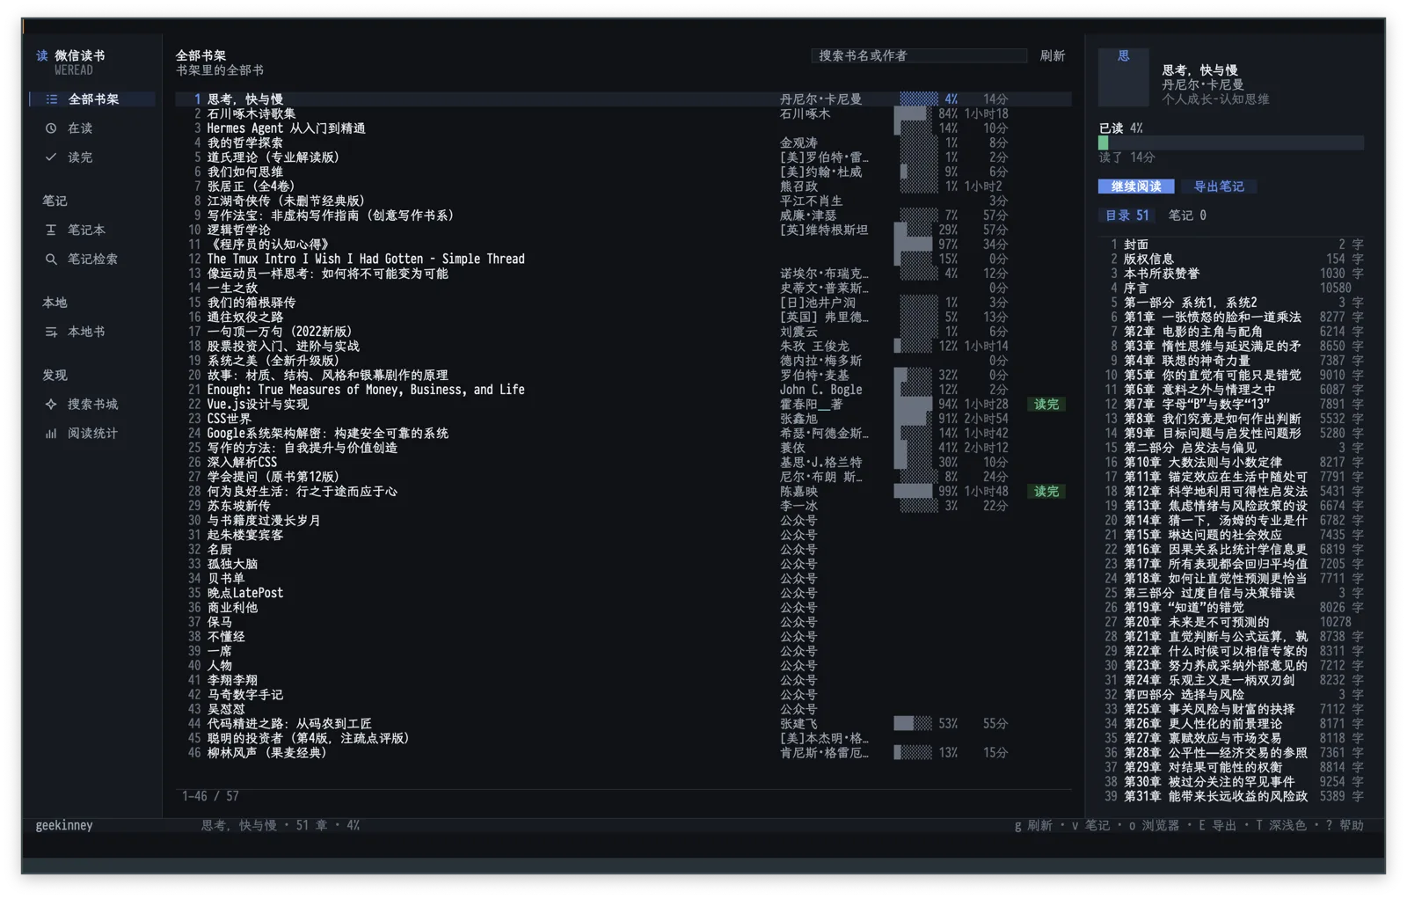Screen dimensions: 1407x899
Task: Switch to the 笔记 0 tab
Action: tap(1186, 216)
